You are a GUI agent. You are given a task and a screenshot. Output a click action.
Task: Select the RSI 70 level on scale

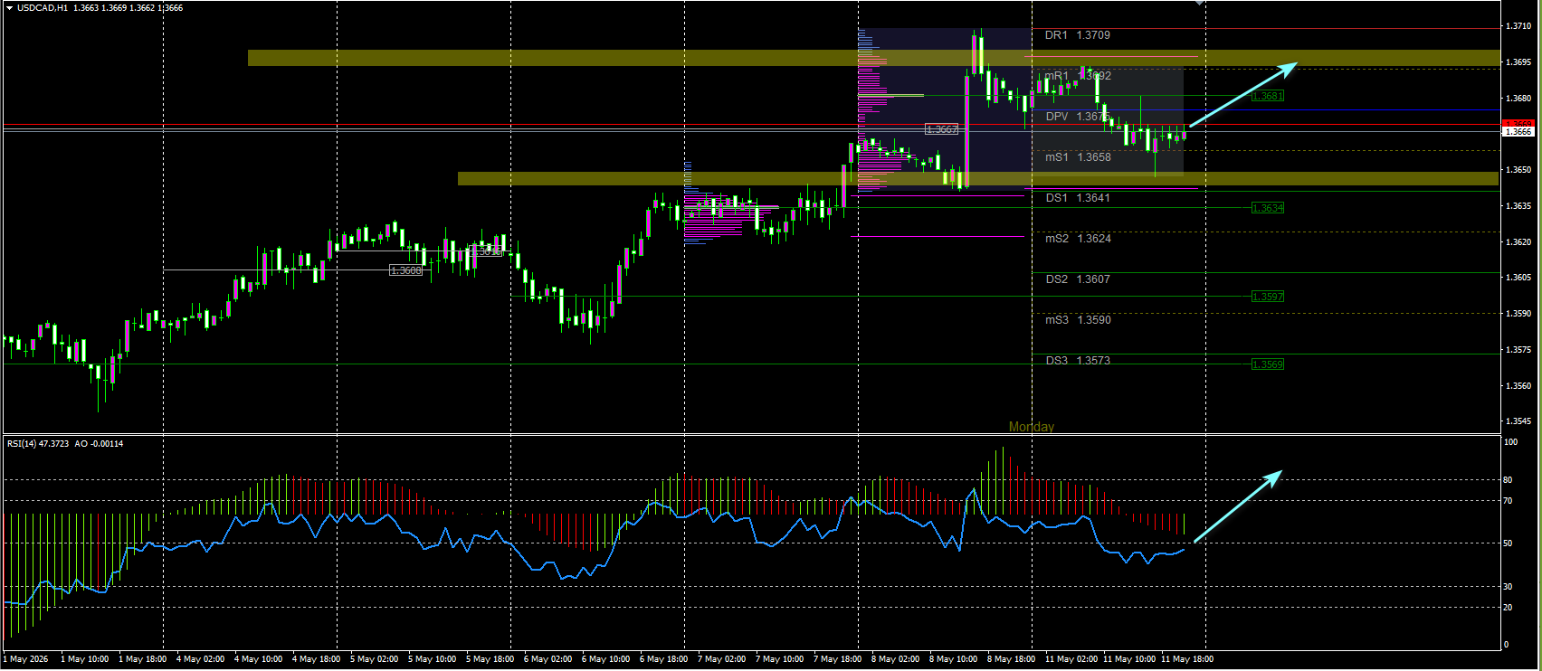coord(1508,501)
